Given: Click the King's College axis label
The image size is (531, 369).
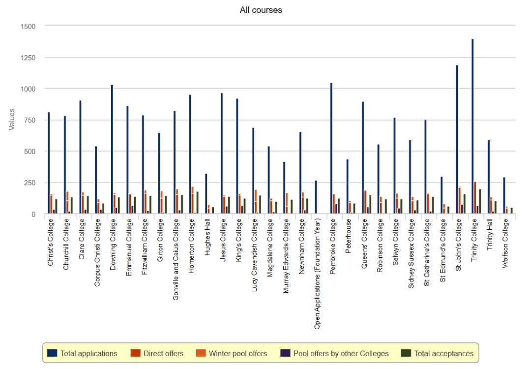Looking at the screenshot, I should [x=238, y=240].
